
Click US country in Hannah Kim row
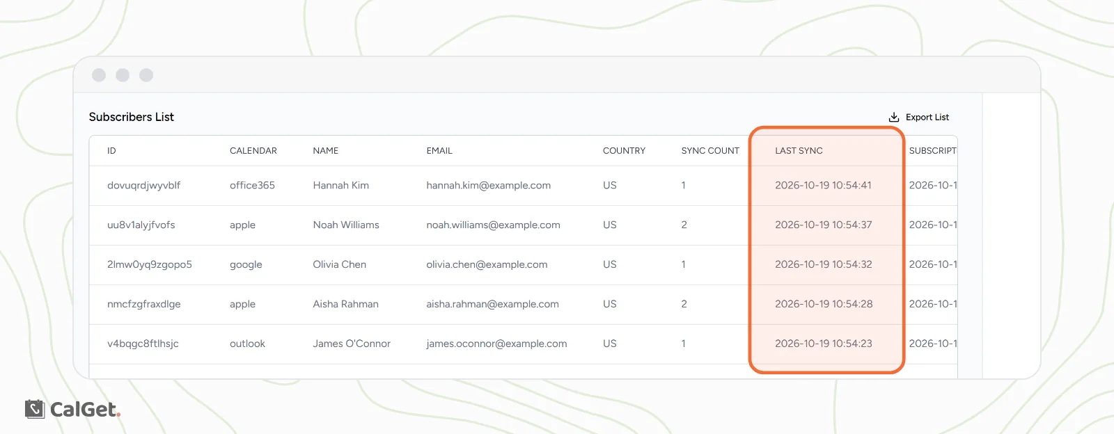[610, 185]
